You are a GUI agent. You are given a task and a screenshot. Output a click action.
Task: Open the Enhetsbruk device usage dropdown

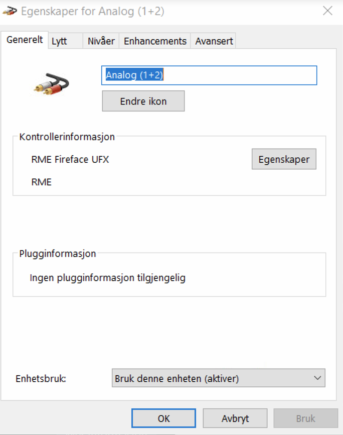218,378
